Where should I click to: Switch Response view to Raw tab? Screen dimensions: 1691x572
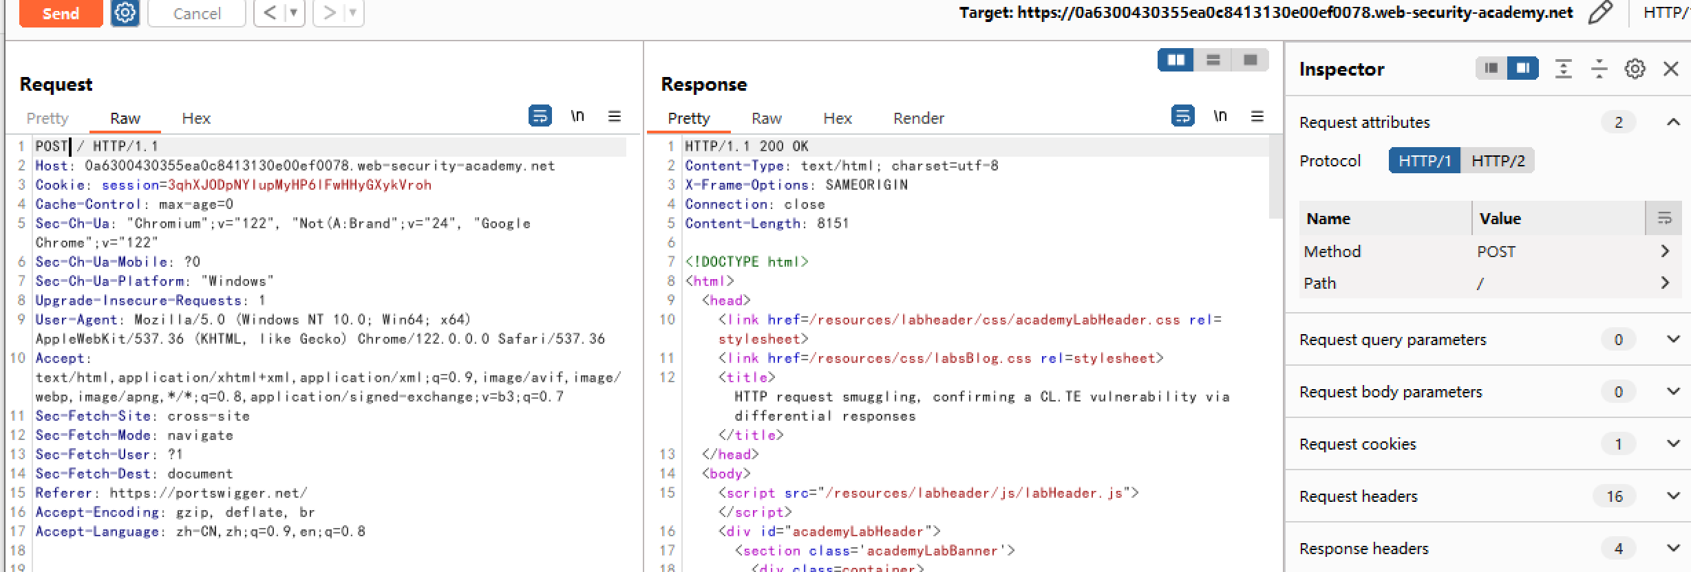767,118
